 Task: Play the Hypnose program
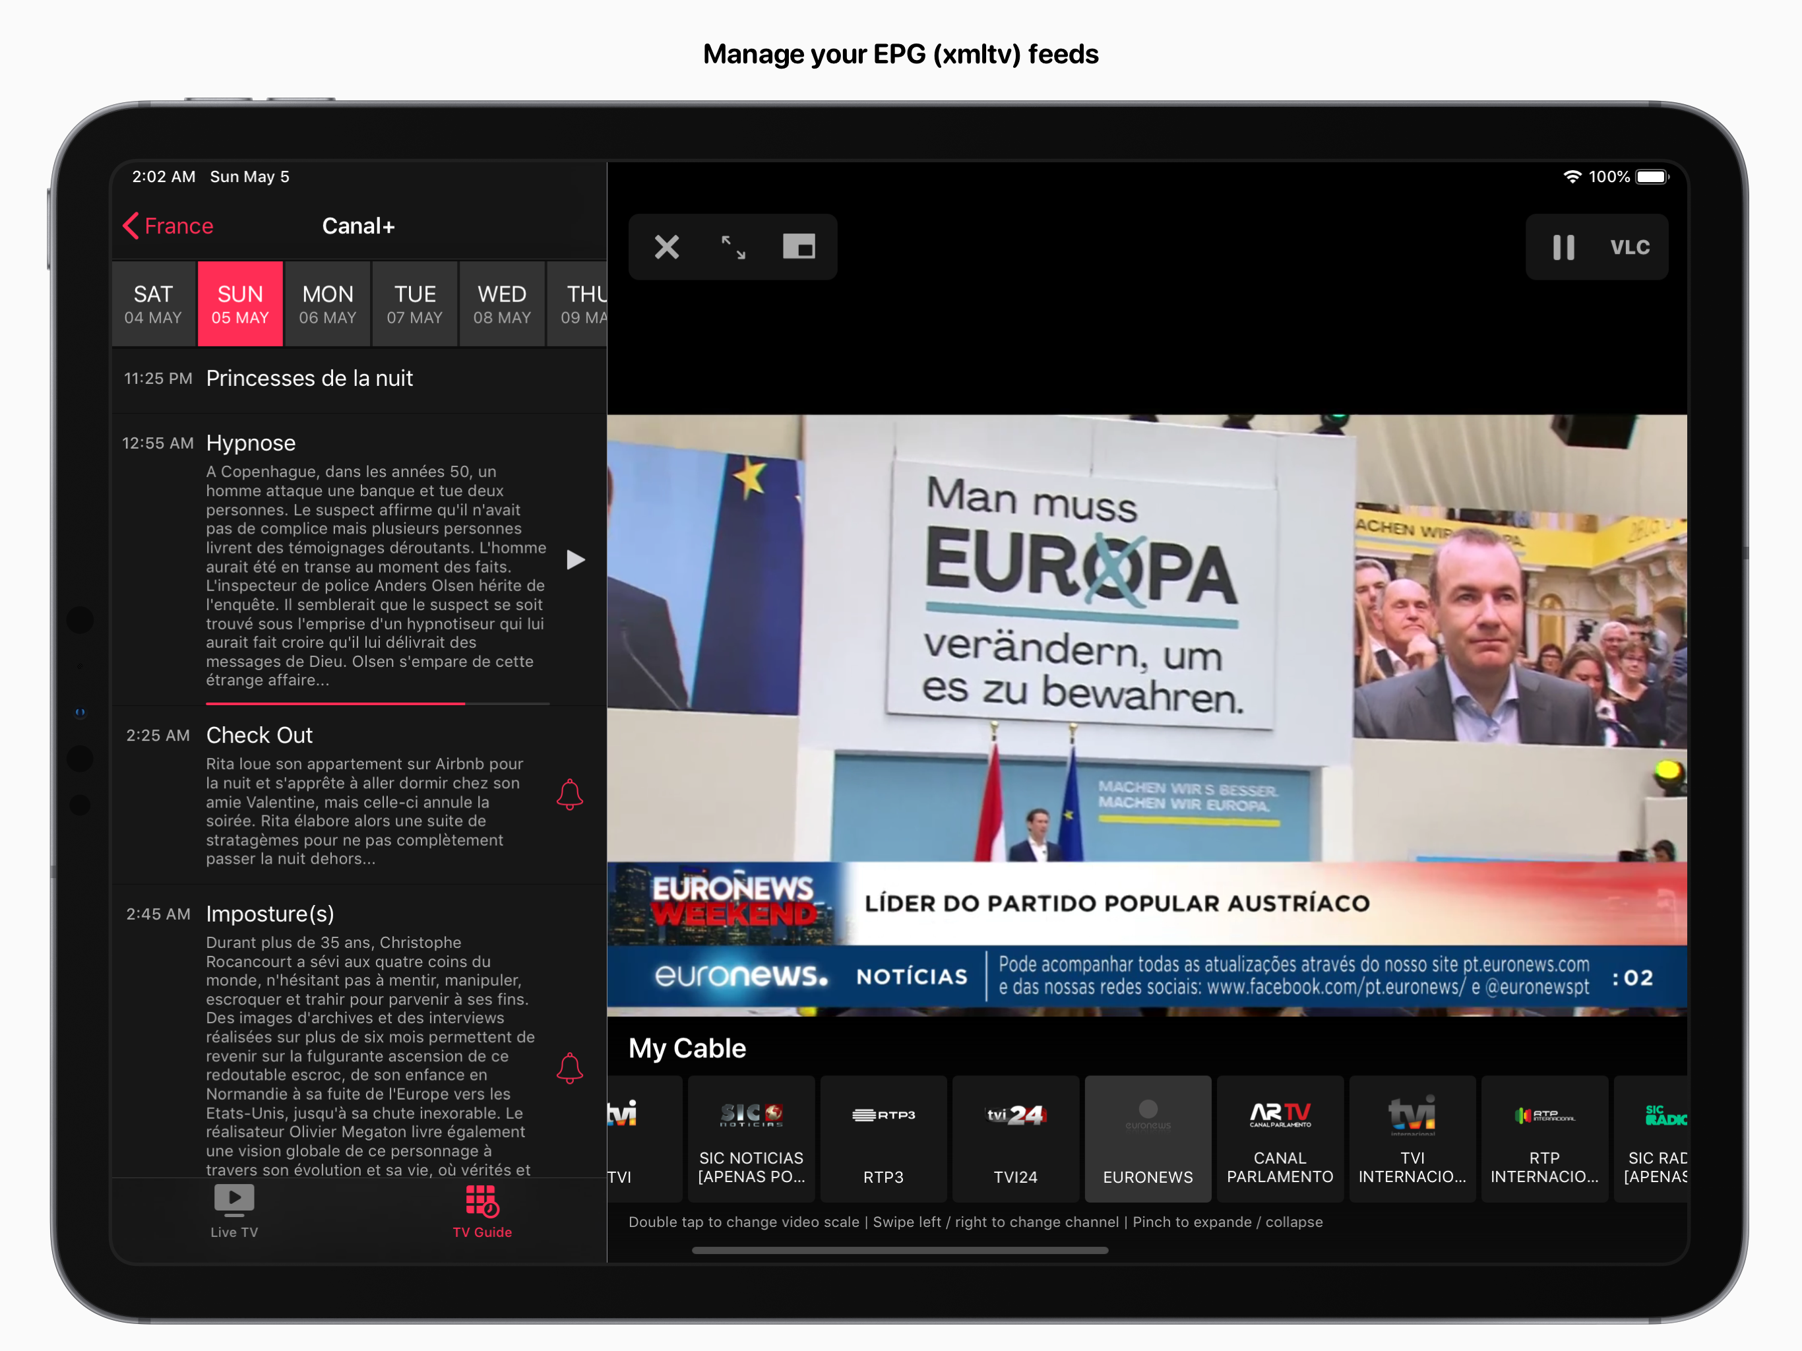coord(575,560)
